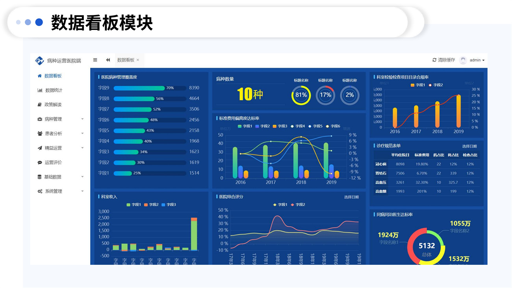This screenshot has height=288, width=512.
Task: Close the 数据看板 tab
Action: 138,60
